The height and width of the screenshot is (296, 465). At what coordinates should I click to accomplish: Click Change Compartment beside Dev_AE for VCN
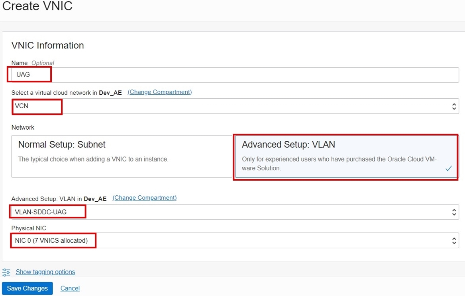pyautogui.click(x=159, y=92)
